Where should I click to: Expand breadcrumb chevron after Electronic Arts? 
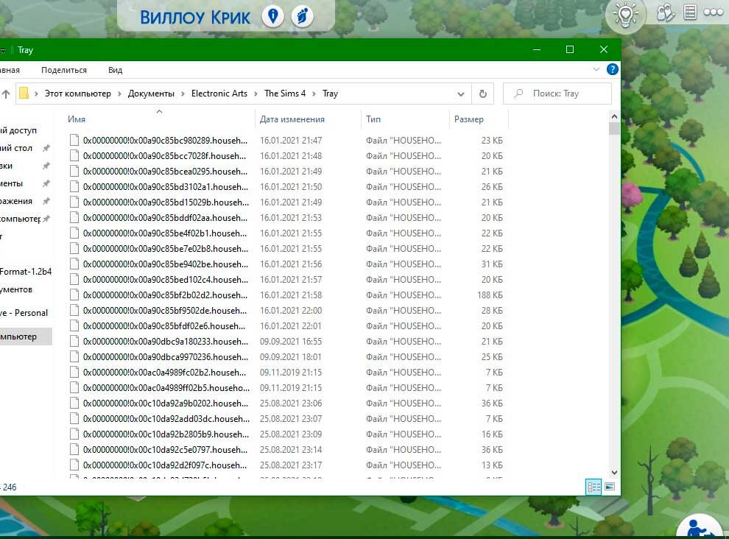tap(256, 94)
